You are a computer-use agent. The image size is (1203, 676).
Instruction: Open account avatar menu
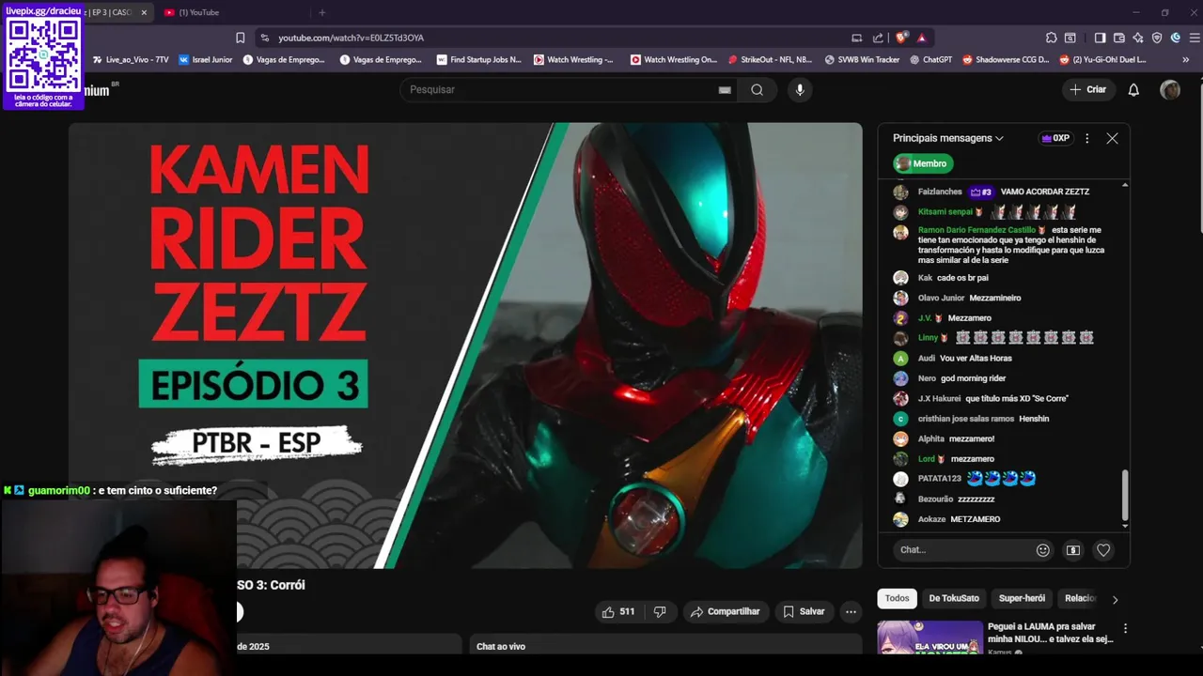click(x=1170, y=89)
